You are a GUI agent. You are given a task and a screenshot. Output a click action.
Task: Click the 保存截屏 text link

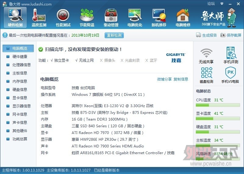pyautogui.click(x=234, y=35)
